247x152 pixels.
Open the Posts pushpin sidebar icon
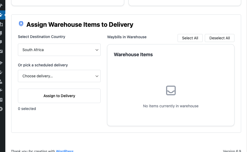(1, 6)
